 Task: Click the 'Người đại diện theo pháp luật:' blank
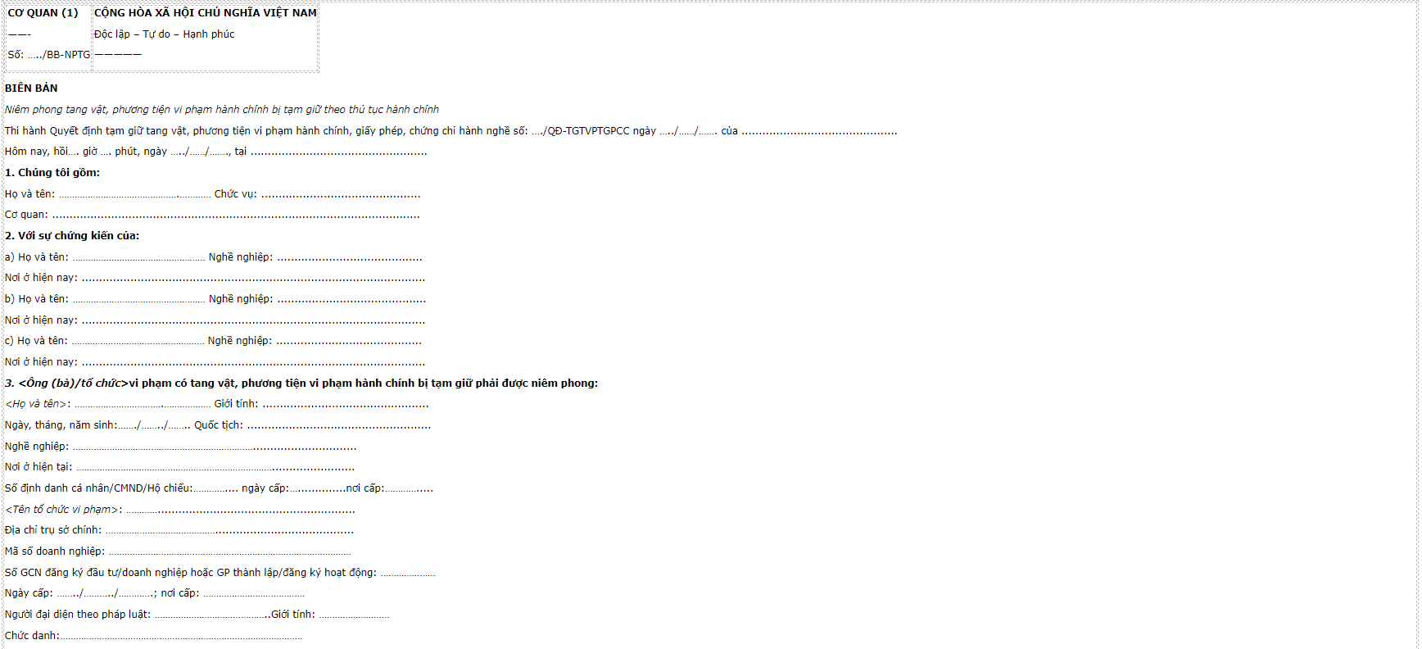[212, 615]
